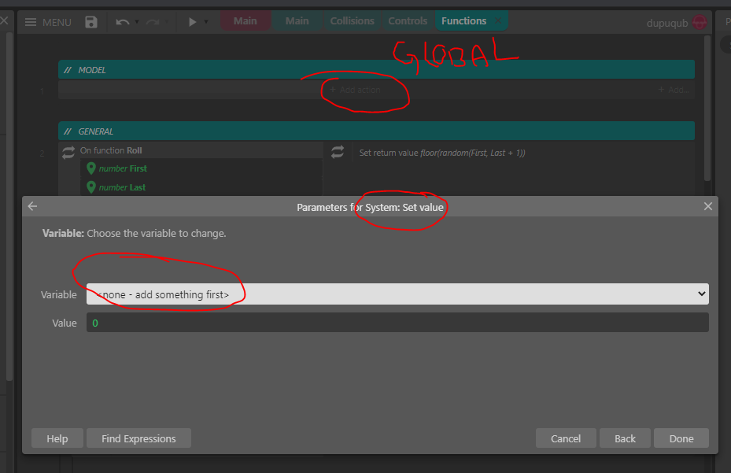Screen dimensions: 731x473
Task: Close the Functions tab
Action: coord(498,21)
